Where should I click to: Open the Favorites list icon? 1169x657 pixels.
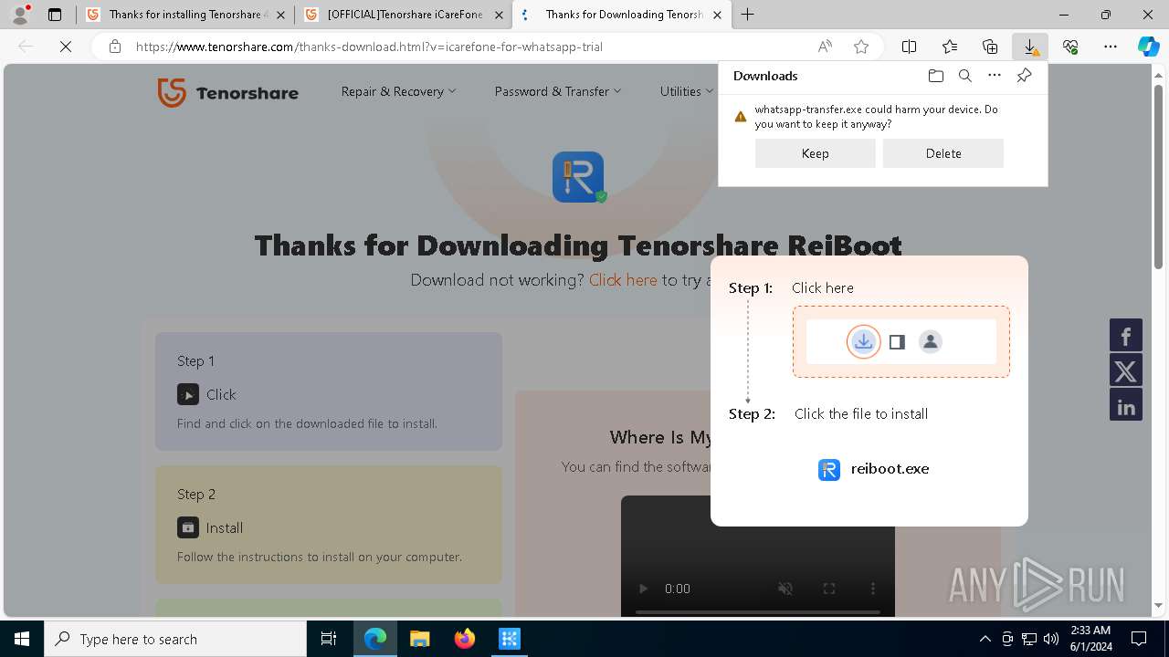point(950,47)
